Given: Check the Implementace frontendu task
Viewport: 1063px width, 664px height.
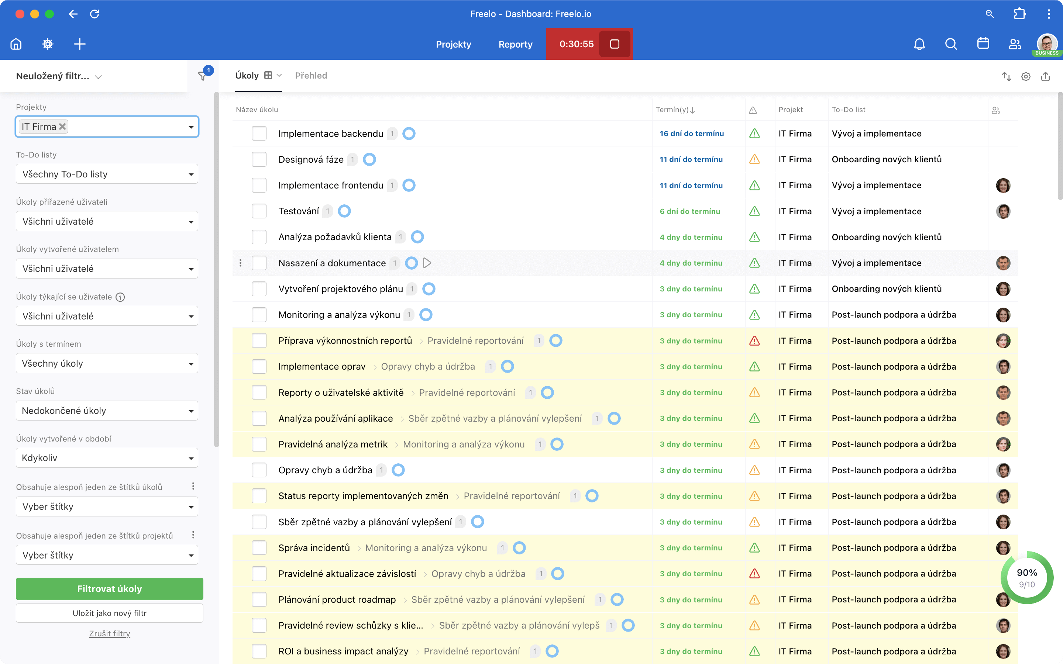Looking at the screenshot, I should tap(259, 185).
